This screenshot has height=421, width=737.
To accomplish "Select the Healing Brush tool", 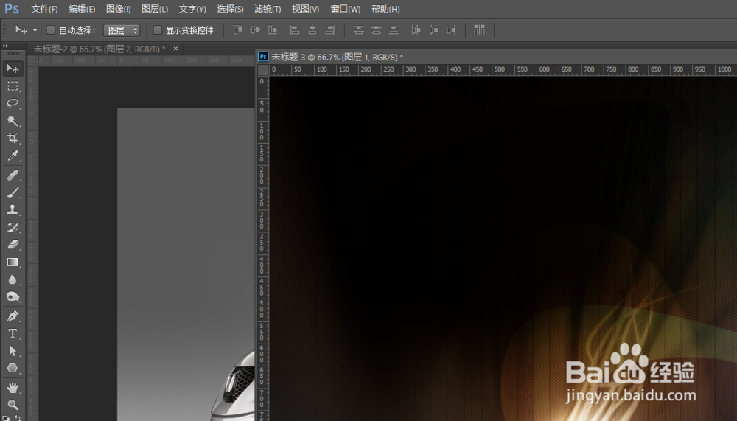I will click(x=13, y=175).
